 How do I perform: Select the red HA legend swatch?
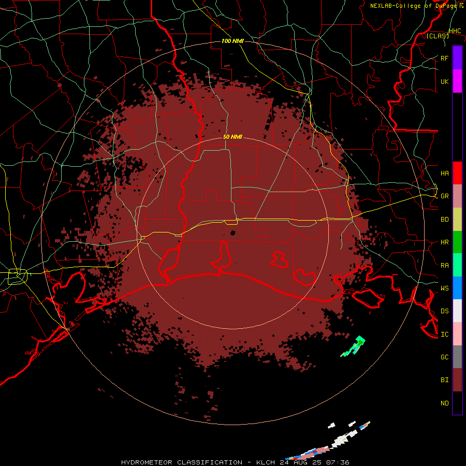[x=457, y=173]
